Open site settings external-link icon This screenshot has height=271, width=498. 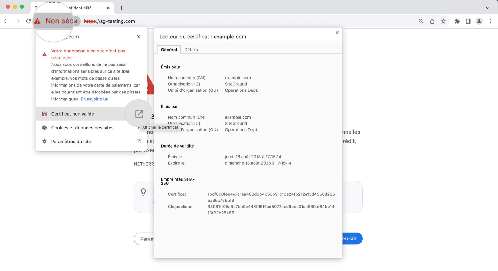(x=139, y=141)
